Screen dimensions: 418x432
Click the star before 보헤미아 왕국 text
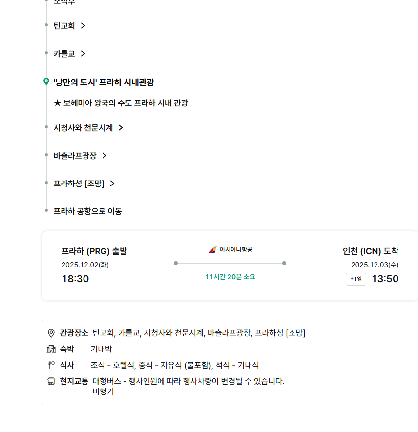57,103
